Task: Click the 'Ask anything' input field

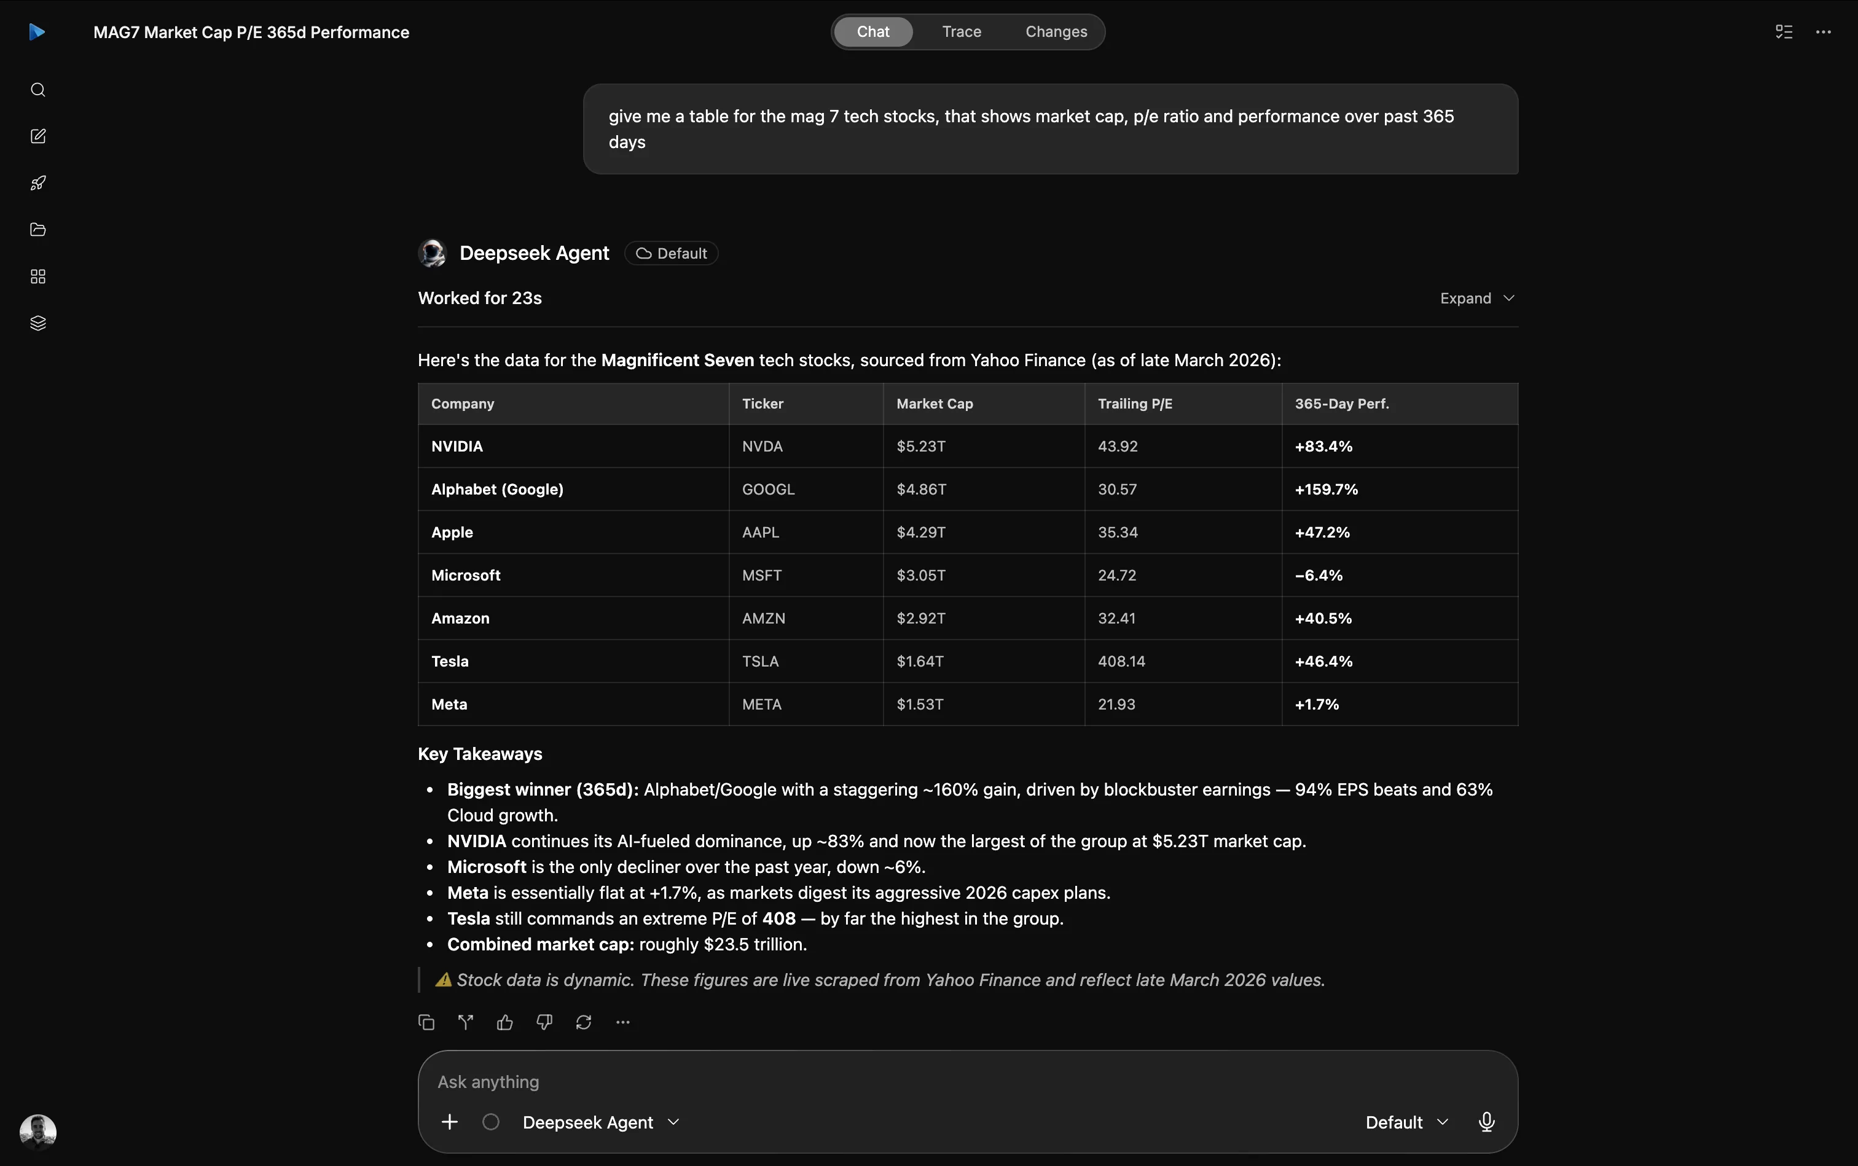Action: 968,1081
